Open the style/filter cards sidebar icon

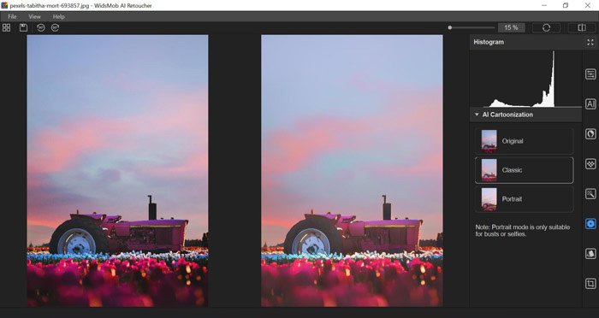coord(590,254)
